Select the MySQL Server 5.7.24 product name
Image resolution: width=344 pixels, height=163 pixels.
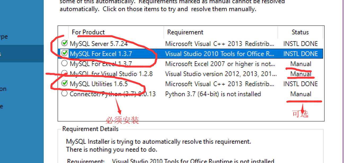tap(99, 44)
